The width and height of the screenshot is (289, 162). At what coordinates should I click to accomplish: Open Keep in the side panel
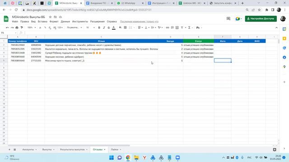tap(284, 38)
